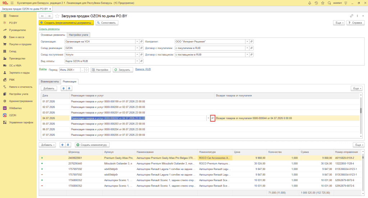This screenshot has width=368, height=198.
Task: Open history clock icon in title bar
Action: [x=316, y=3]
